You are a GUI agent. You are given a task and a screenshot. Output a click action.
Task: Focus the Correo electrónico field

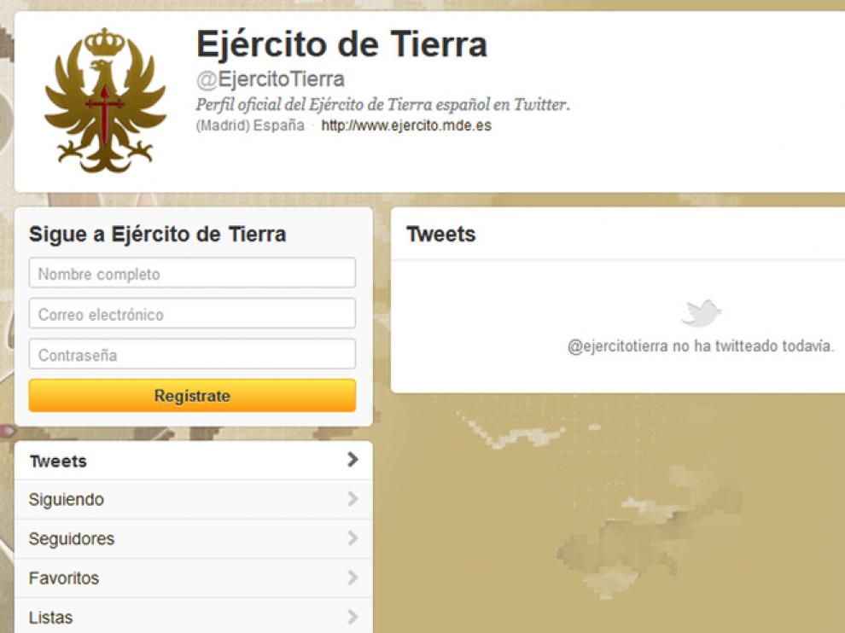pyautogui.click(x=192, y=314)
